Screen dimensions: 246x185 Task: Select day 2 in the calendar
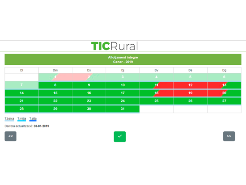click(89, 77)
